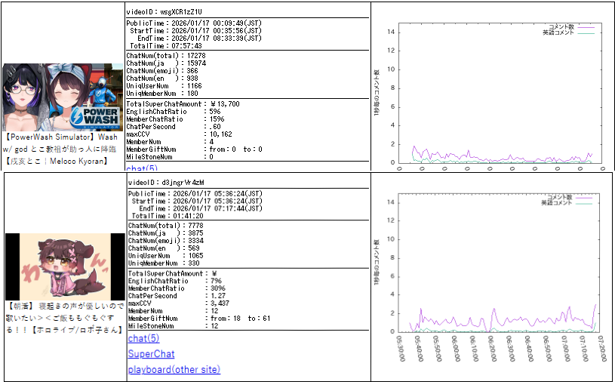Click the maxCCV 3,437 entry

(179, 303)
